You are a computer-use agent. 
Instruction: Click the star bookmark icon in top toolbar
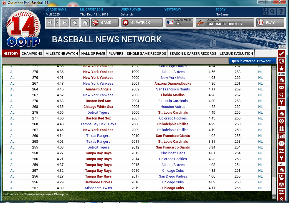75,23
